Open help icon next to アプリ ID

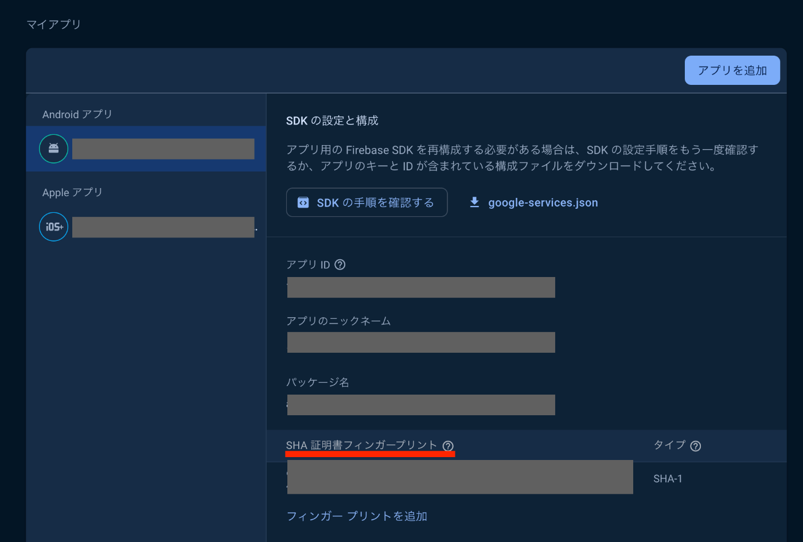[340, 264]
